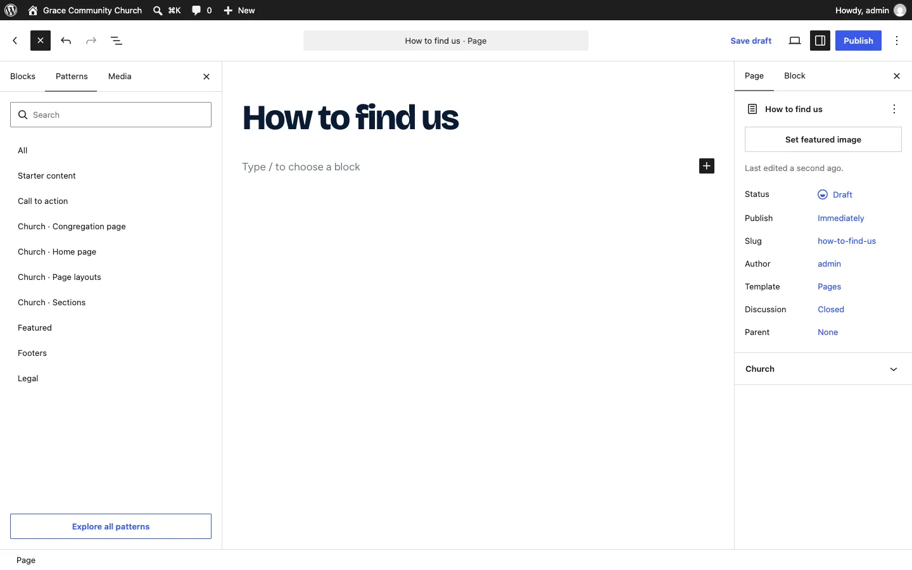The width and height of the screenshot is (912, 570).
Task: Select the Patterns tab
Action: pos(72,77)
